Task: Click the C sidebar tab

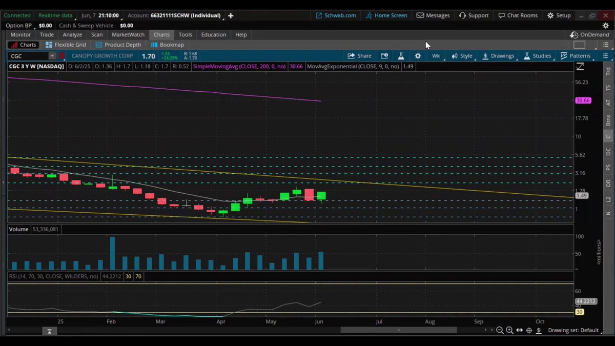Action: [608, 136]
